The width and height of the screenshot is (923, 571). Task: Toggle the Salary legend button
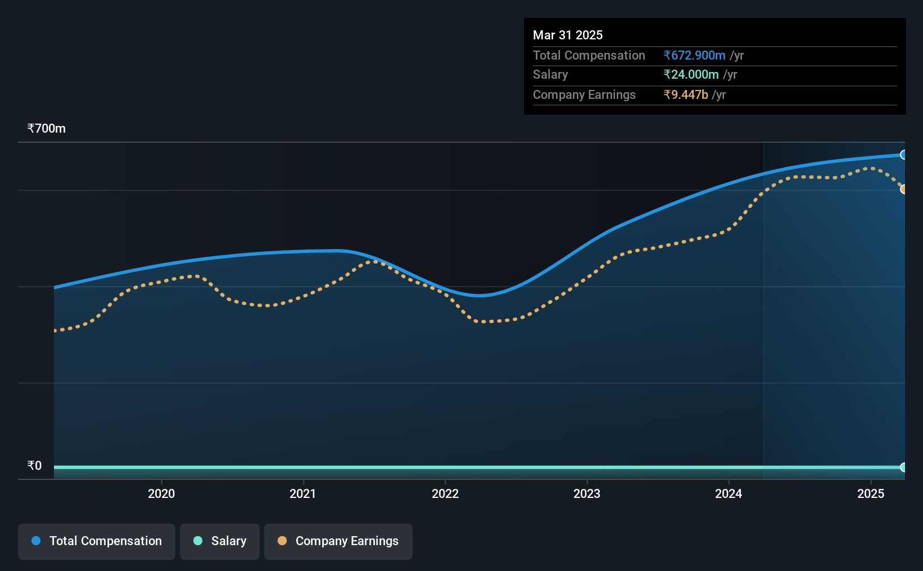220,541
